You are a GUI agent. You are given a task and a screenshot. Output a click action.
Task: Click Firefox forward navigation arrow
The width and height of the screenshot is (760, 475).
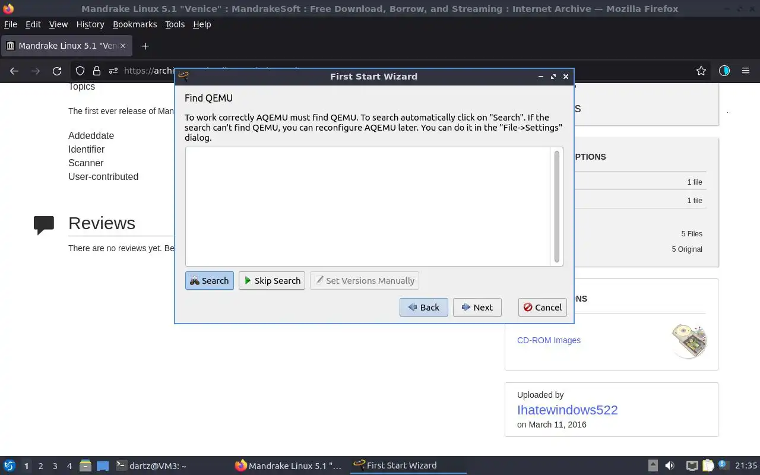pos(36,71)
